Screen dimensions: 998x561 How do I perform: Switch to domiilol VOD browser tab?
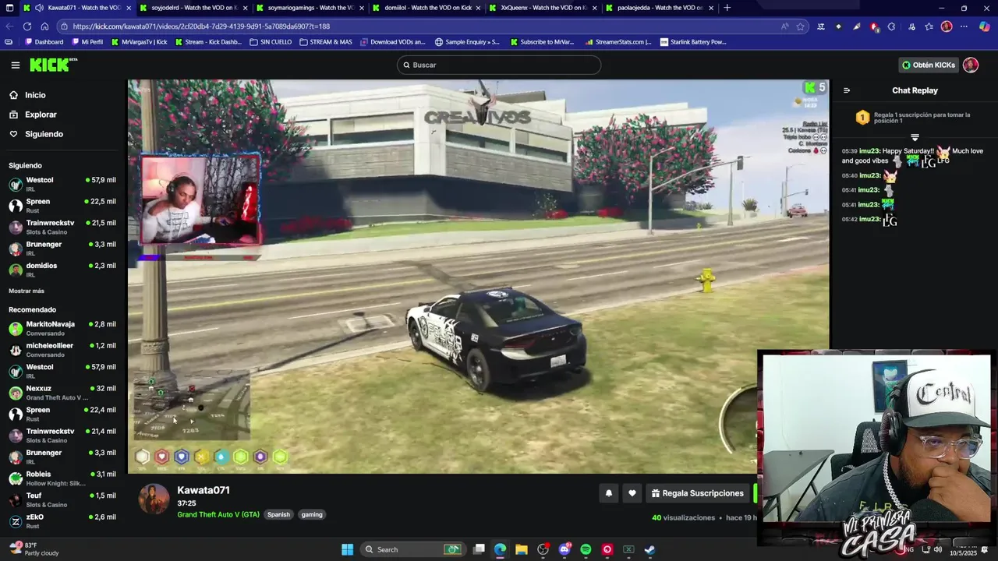[x=426, y=8]
